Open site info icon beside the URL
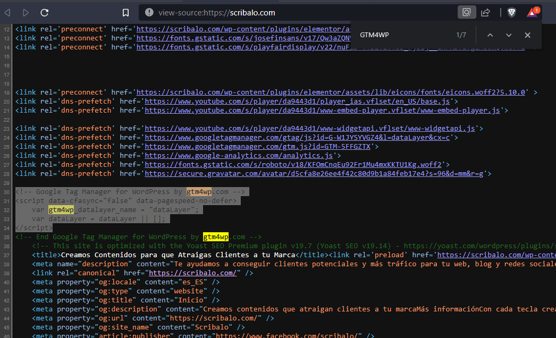Screen dimensions: 556x338 [x=149, y=12]
